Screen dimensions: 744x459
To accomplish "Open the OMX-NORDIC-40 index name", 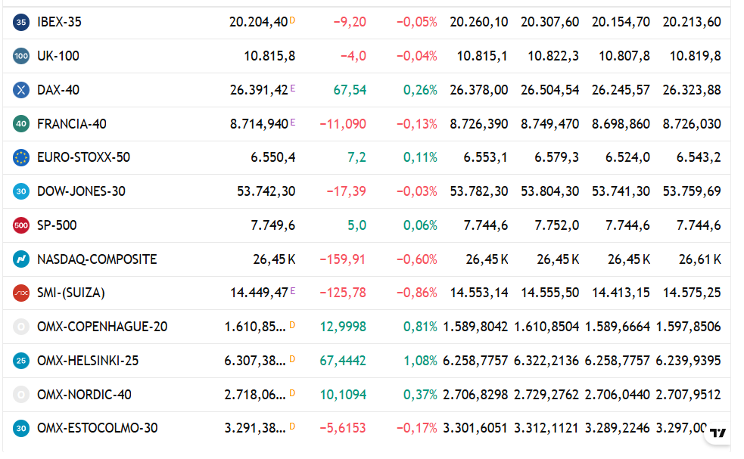I will coord(84,395).
